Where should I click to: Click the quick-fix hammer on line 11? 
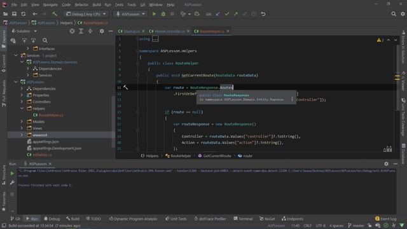pyautogui.click(x=126, y=88)
